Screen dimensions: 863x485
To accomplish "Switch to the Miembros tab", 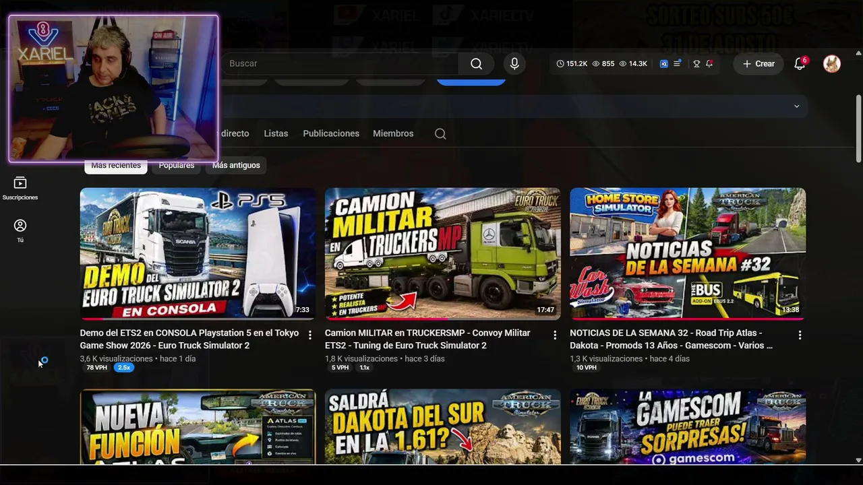I will 393,133.
